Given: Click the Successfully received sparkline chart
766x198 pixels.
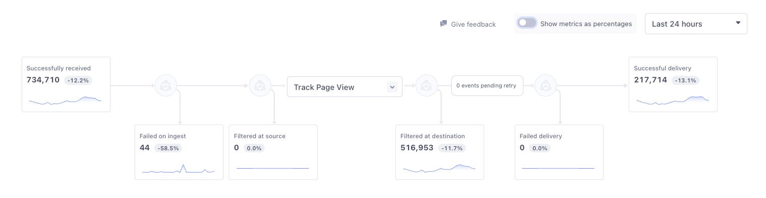Looking at the screenshot, I should pyautogui.click(x=65, y=101).
